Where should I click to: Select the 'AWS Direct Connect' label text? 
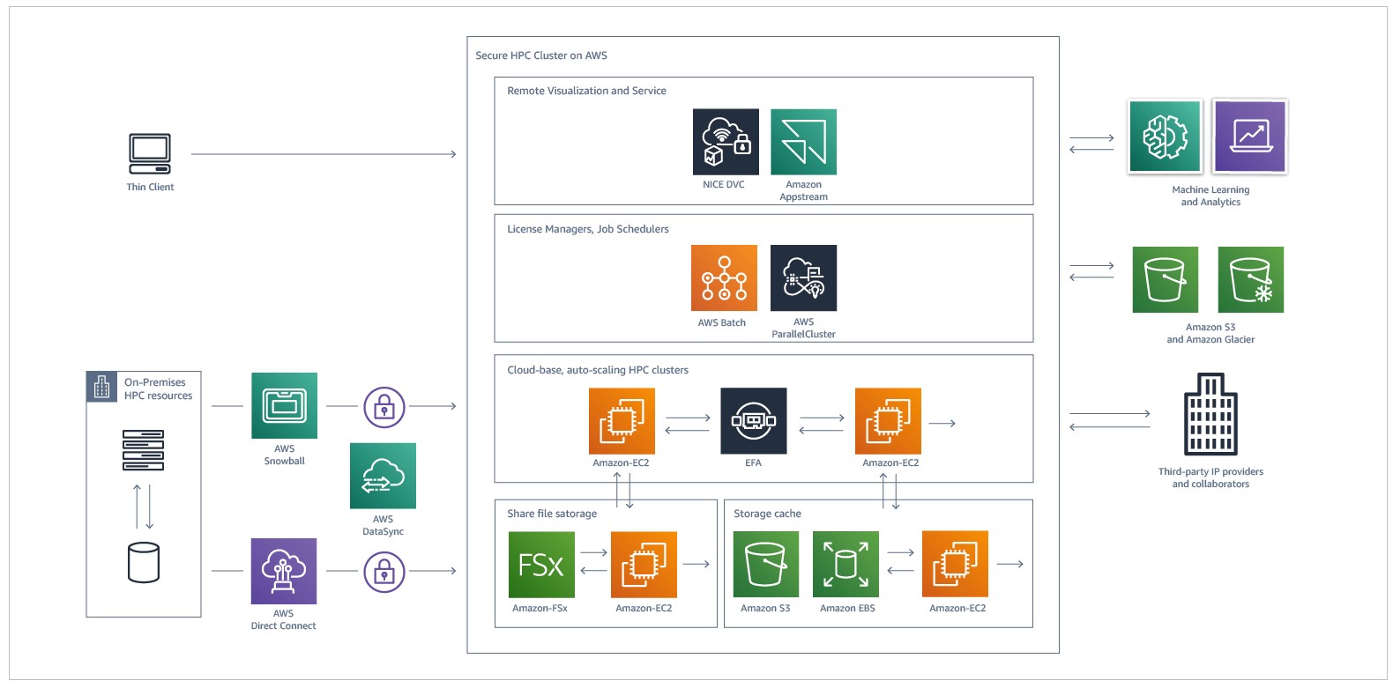pos(283,619)
